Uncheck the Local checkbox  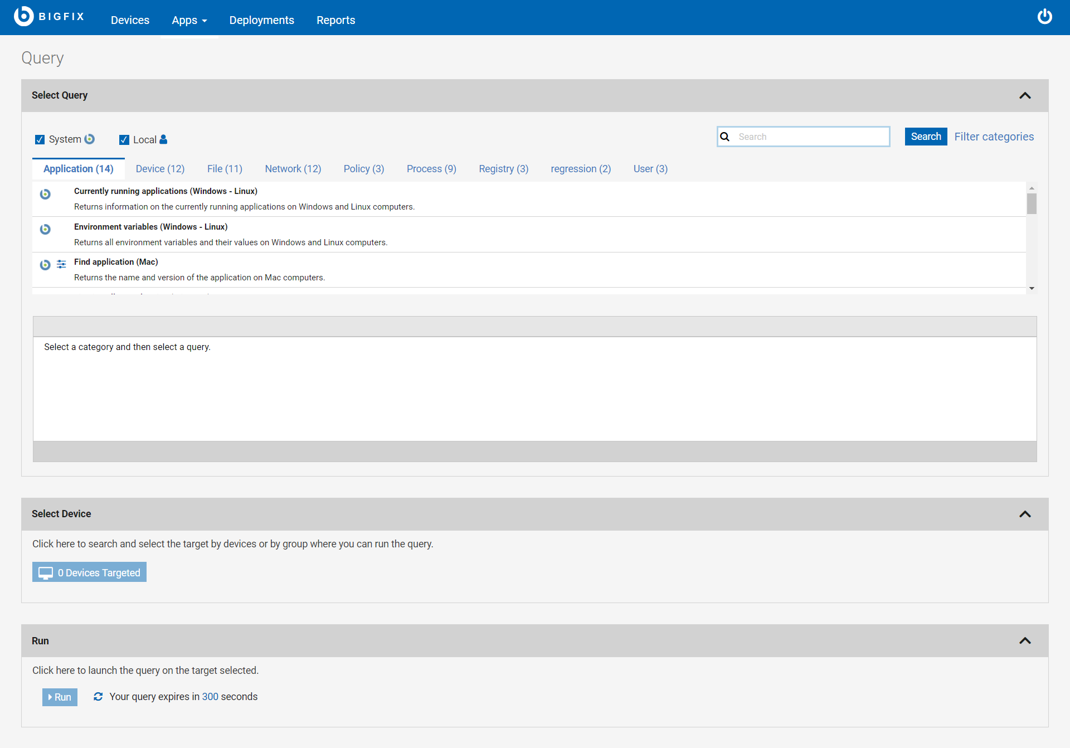pyautogui.click(x=124, y=139)
